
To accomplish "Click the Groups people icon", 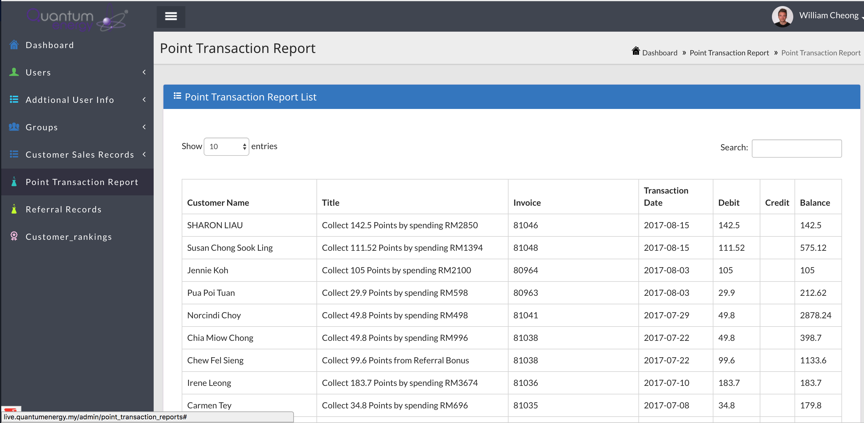I will (14, 127).
